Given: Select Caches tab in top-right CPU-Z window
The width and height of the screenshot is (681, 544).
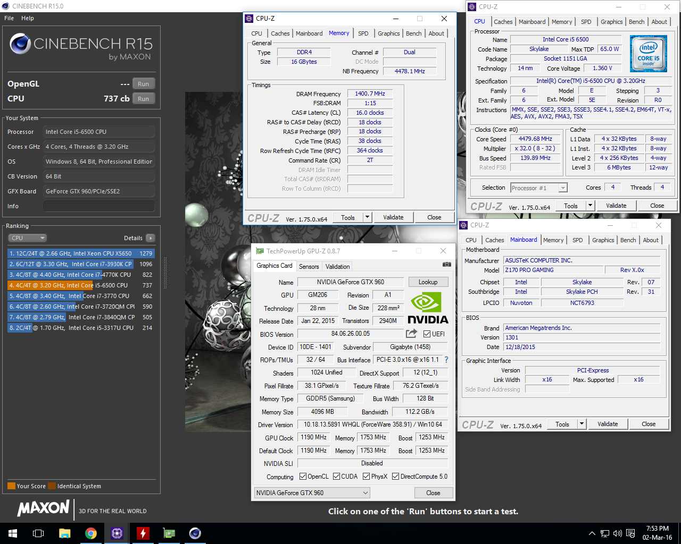Looking at the screenshot, I should [x=503, y=22].
